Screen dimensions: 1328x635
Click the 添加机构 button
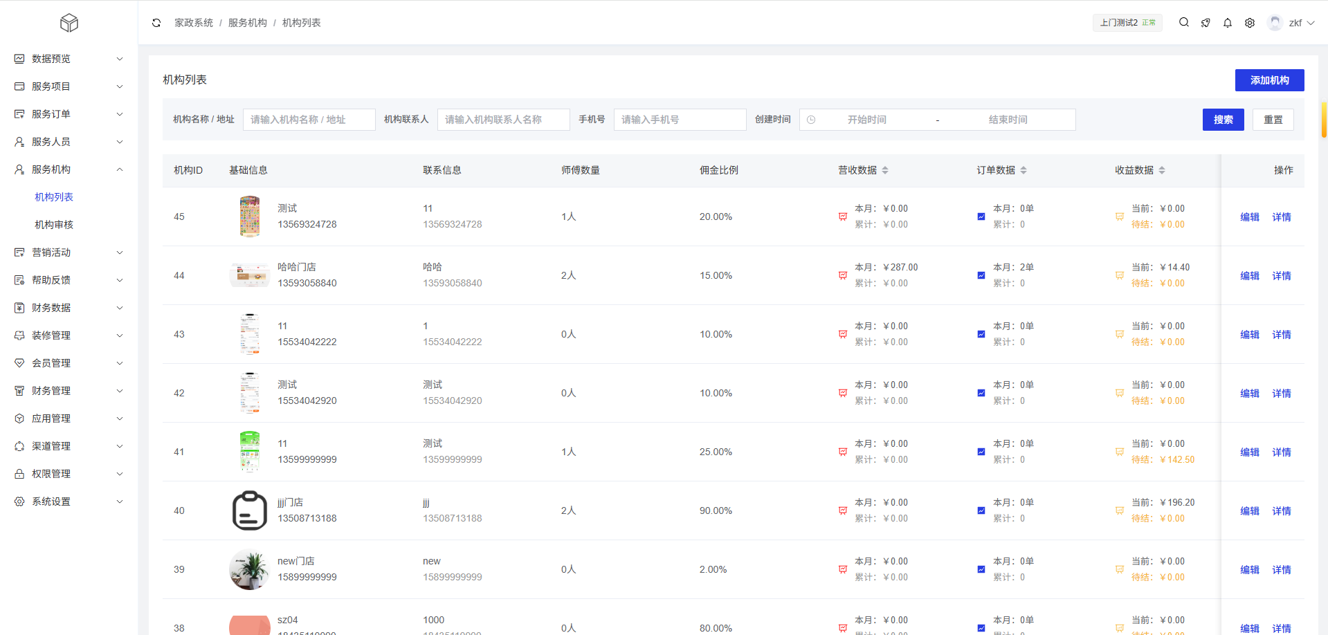[1269, 80]
